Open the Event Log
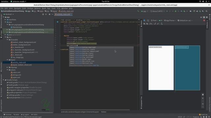This screenshot has width=211, height=118. tap(203, 114)
